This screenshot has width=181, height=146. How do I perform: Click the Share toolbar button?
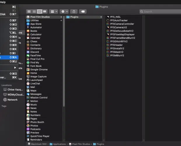click(74, 12)
